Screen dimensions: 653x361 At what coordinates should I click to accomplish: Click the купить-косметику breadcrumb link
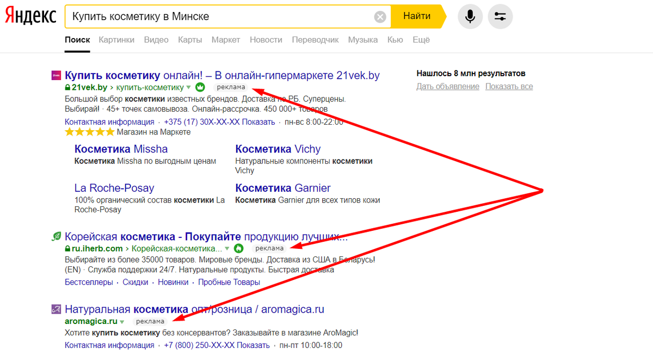coord(150,87)
